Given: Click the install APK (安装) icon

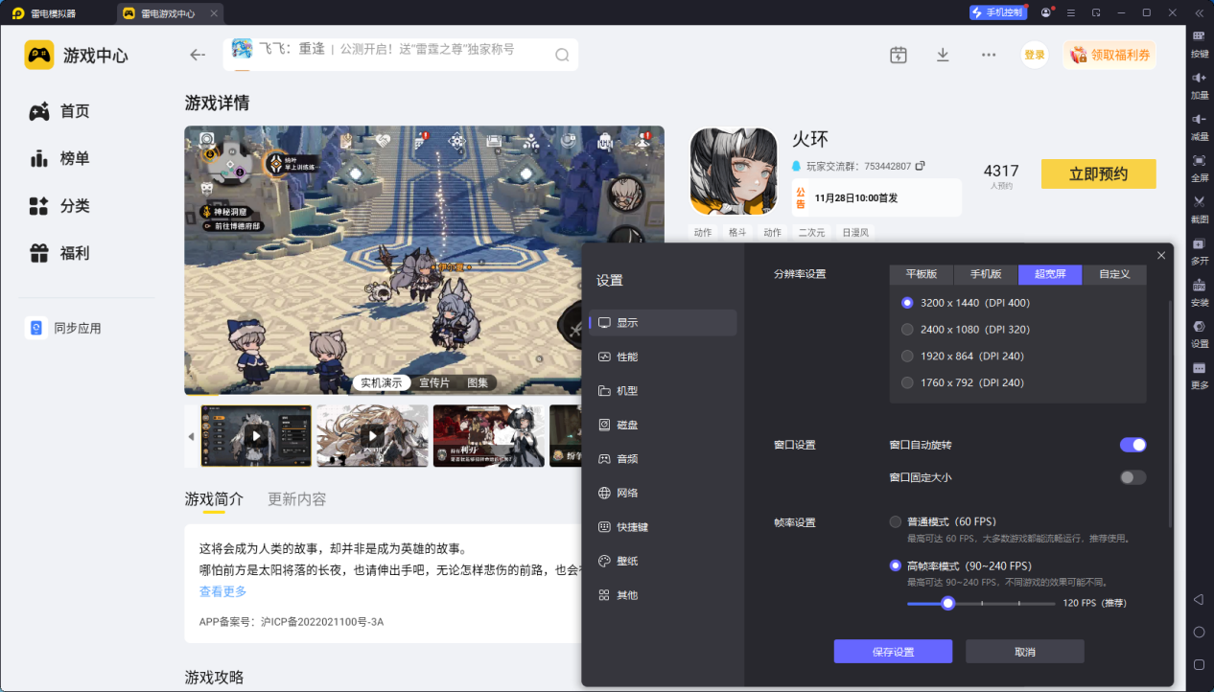Looking at the screenshot, I should point(1199,286).
